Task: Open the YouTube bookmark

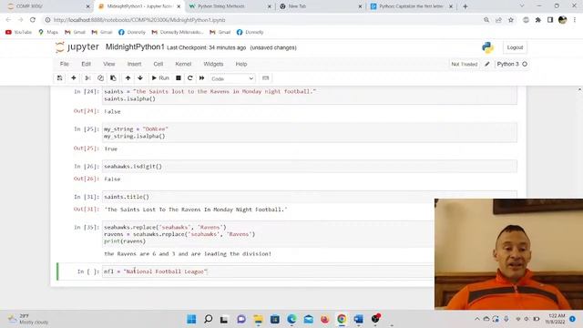Action: tap(18, 33)
